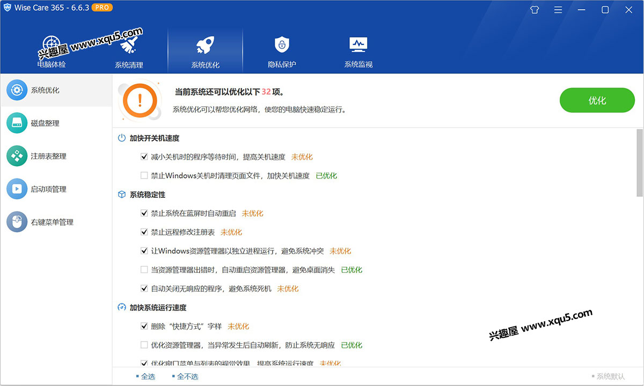Viewport: 644px width, 386px height.
Task: Click the 全不选 link
Action: pos(187,376)
